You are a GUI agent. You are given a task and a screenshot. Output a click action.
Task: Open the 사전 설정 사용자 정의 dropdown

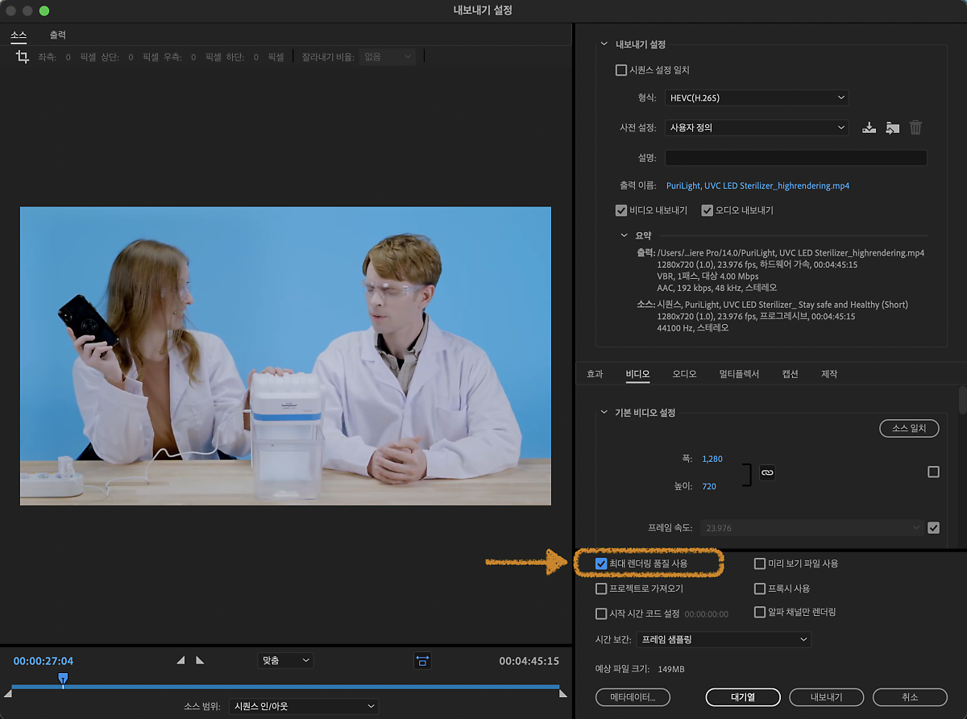pyautogui.click(x=757, y=127)
